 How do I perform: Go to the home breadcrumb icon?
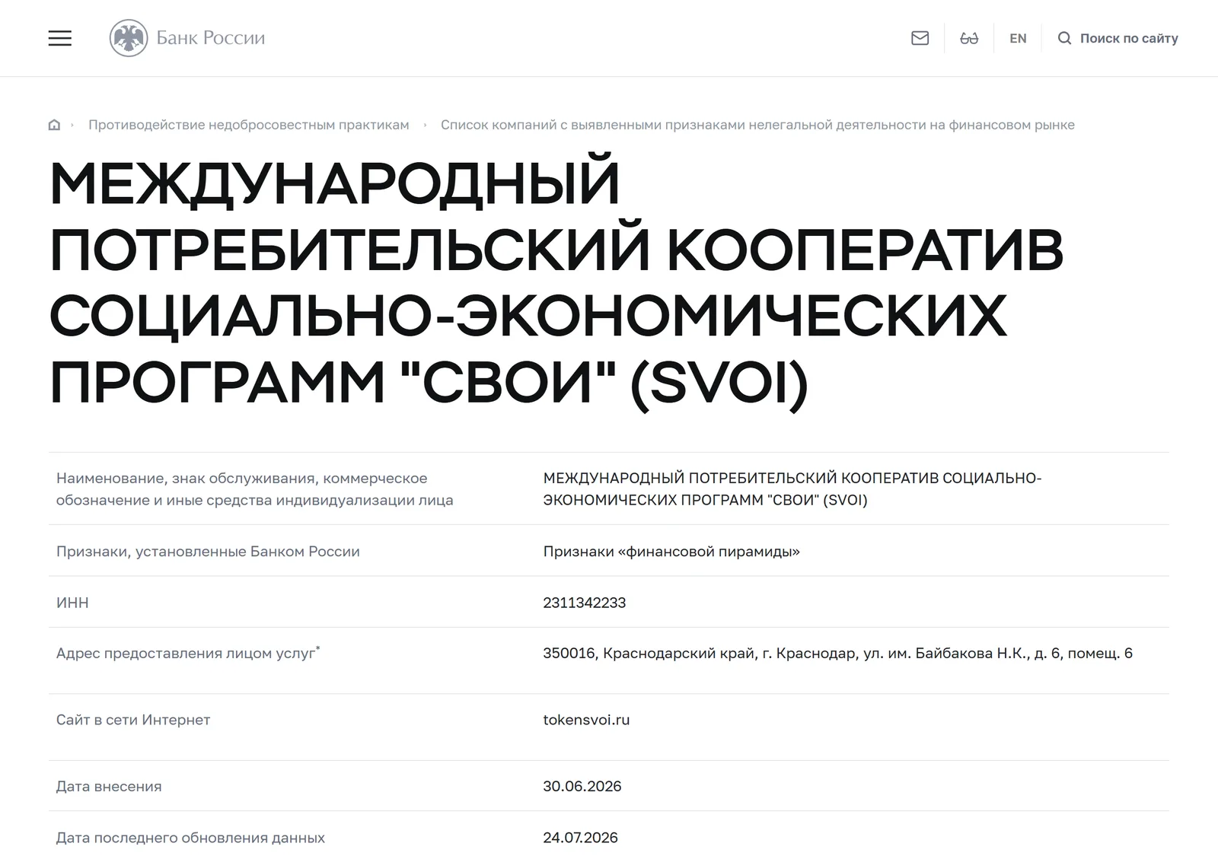pyautogui.click(x=54, y=125)
